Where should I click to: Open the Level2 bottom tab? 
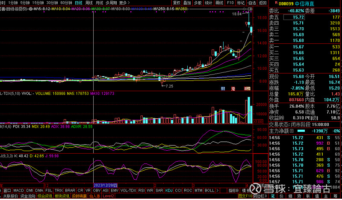click(109, 196)
